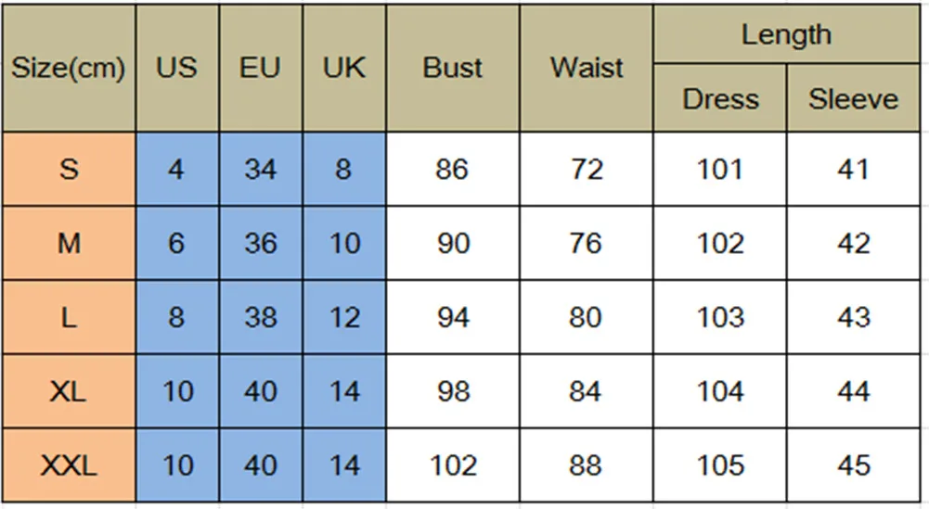Select the Dress sub-header cell
This screenshot has height=509, width=929.
point(720,97)
